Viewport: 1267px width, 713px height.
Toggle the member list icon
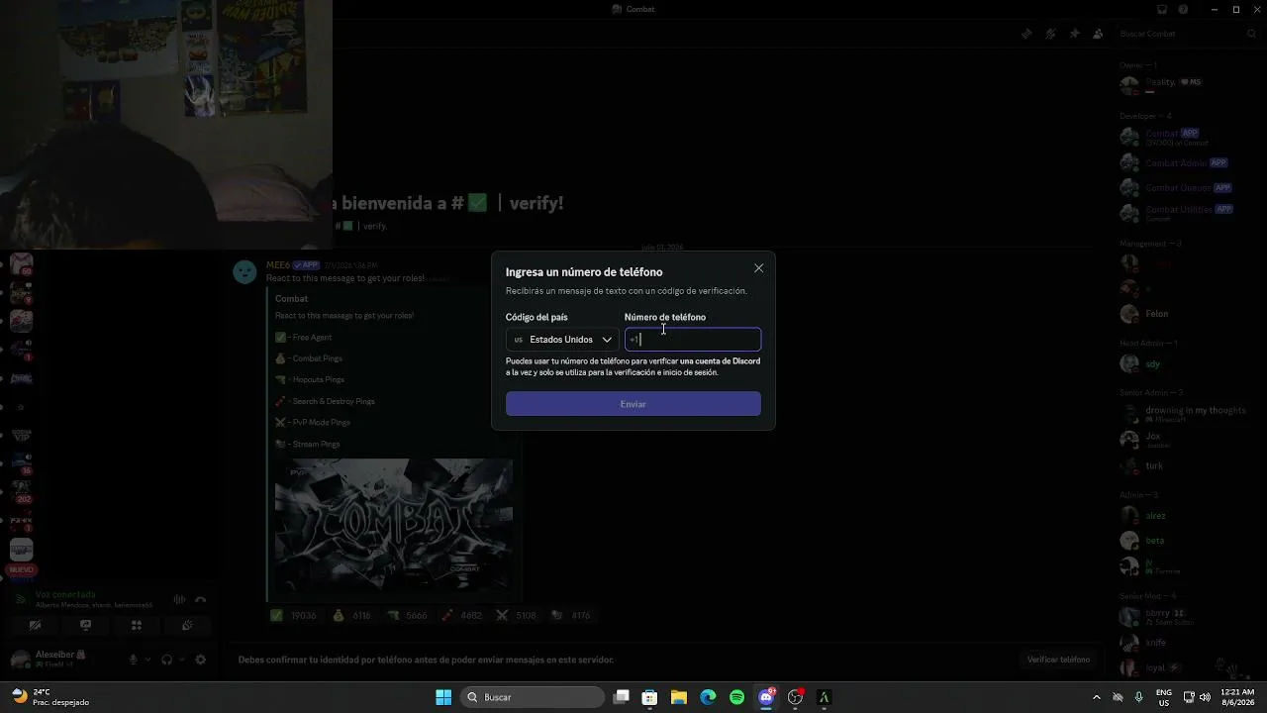click(1098, 34)
